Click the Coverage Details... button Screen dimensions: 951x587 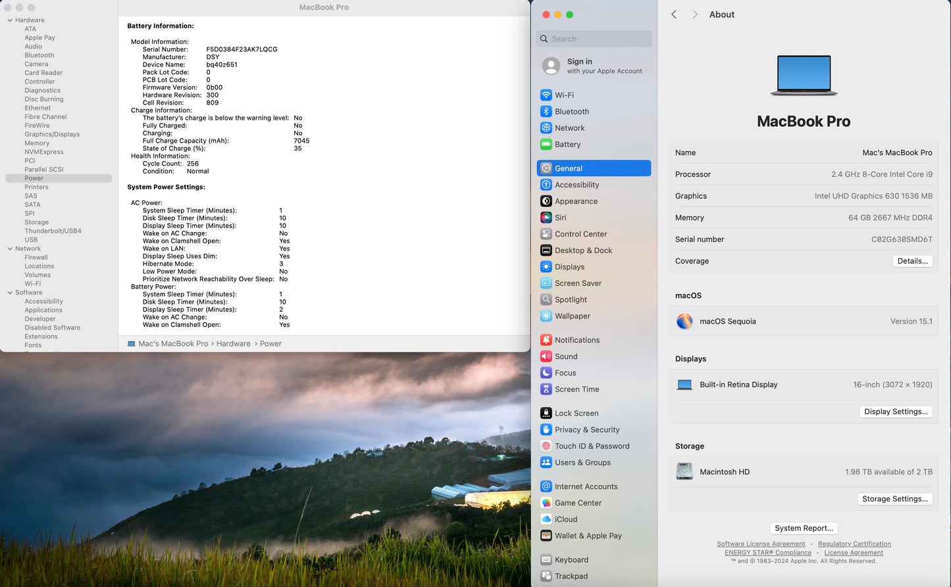(x=912, y=261)
